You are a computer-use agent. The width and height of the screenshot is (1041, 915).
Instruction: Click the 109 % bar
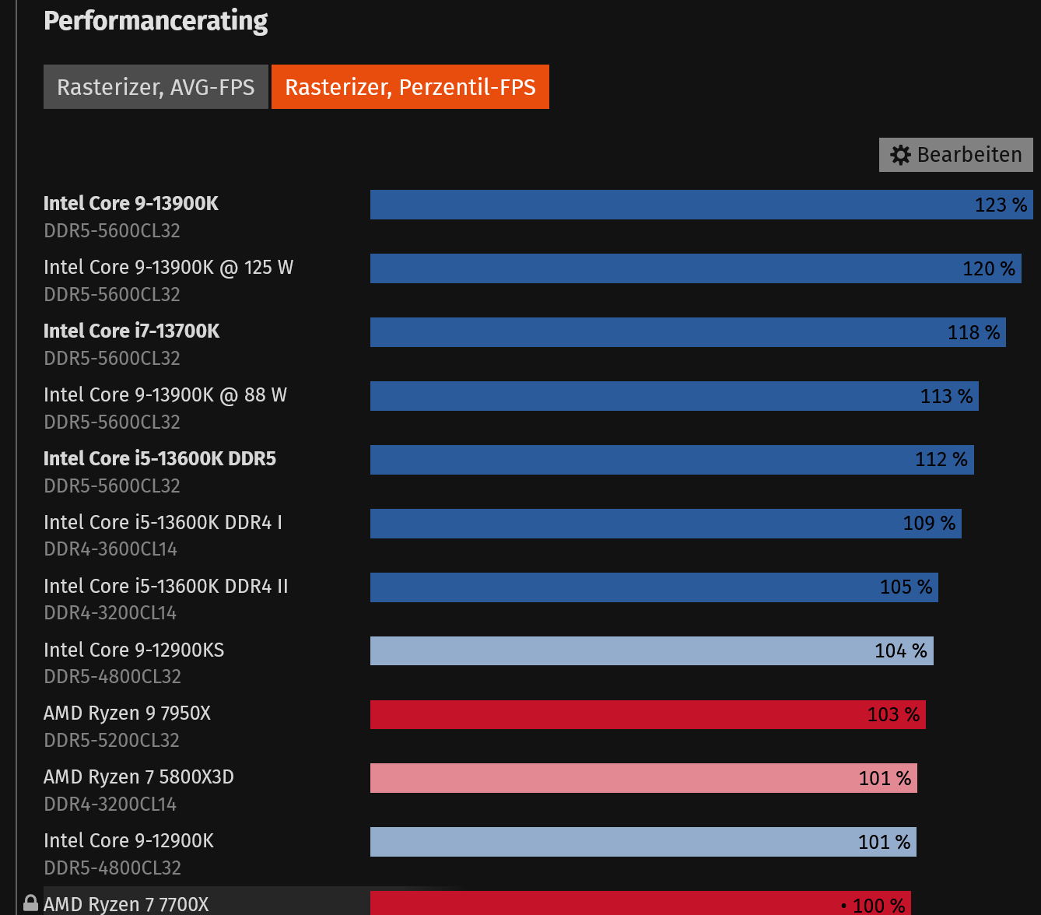(x=666, y=524)
